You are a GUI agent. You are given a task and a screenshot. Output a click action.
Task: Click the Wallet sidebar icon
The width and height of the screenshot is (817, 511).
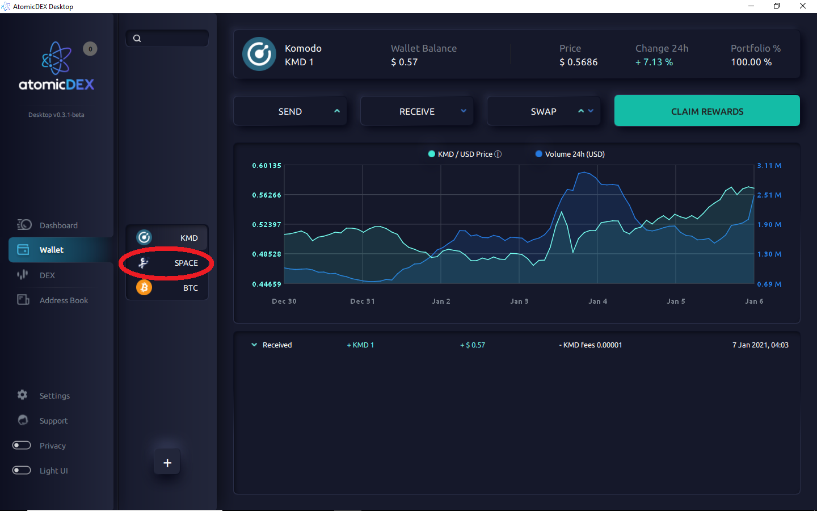click(x=23, y=249)
